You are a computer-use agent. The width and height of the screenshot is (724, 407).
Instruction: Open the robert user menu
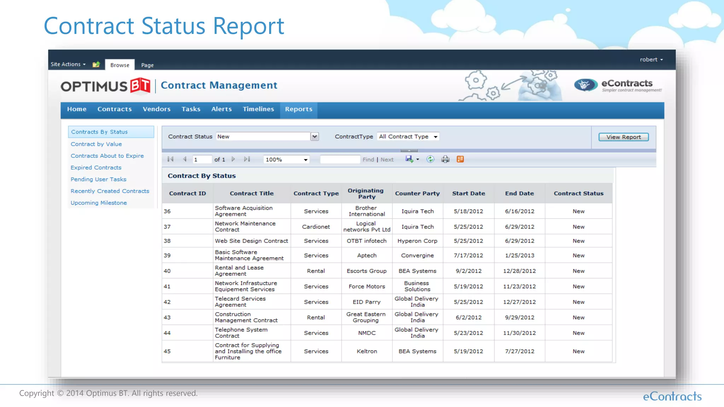pos(651,60)
